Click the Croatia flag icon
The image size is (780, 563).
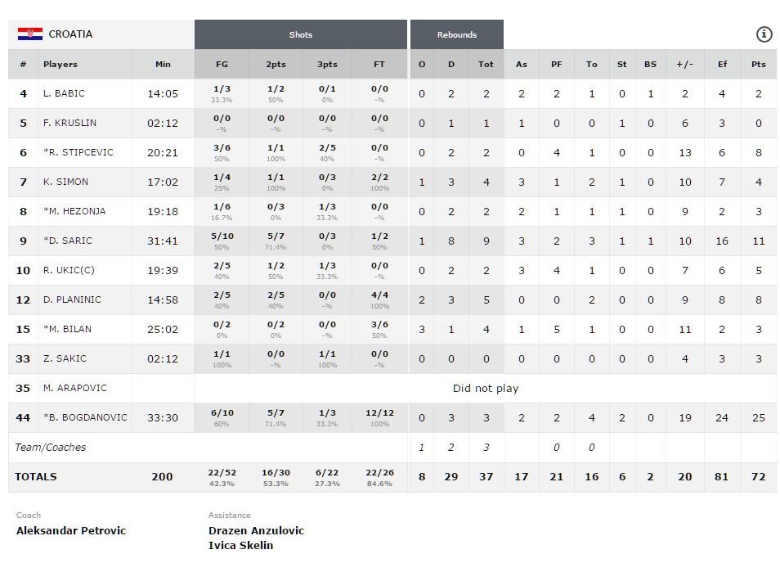30,34
